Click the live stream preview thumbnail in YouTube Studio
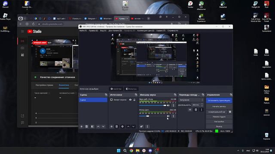275x154 pixels. (55, 56)
